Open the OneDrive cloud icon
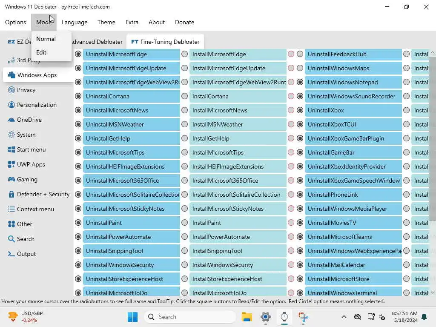 [x=11, y=120]
